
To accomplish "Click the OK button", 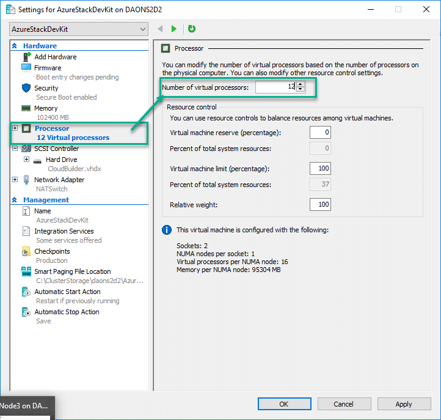I will 285,404.
